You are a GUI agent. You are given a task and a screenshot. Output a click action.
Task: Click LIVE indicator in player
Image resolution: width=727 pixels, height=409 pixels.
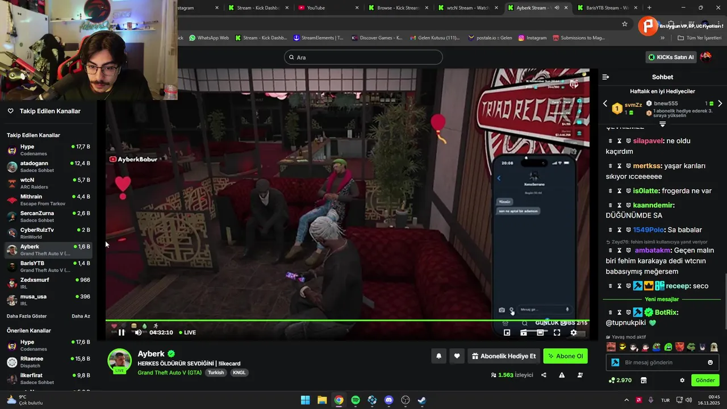click(x=187, y=333)
